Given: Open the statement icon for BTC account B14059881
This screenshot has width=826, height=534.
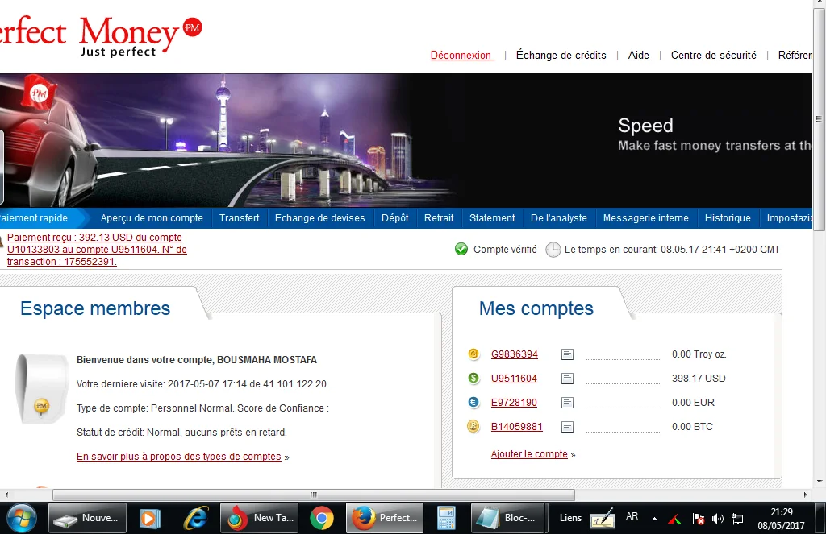Looking at the screenshot, I should (x=568, y=427).
